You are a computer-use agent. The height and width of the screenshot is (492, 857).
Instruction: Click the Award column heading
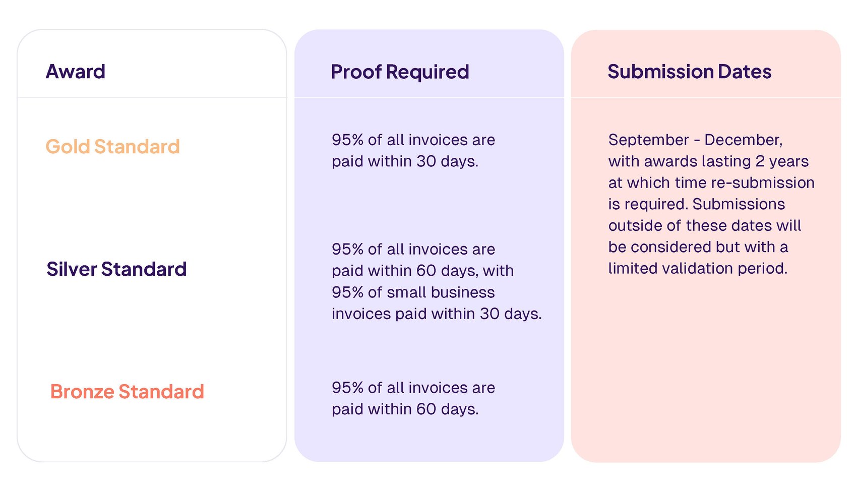(76, 72)
